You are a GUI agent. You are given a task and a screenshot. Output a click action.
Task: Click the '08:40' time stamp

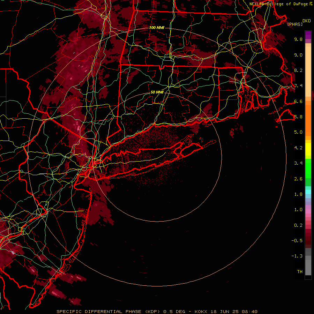249,312
